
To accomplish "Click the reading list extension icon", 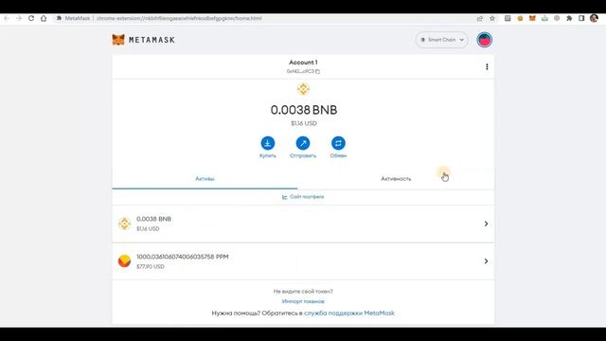I will pyautogui.click(x=508, y=18).
